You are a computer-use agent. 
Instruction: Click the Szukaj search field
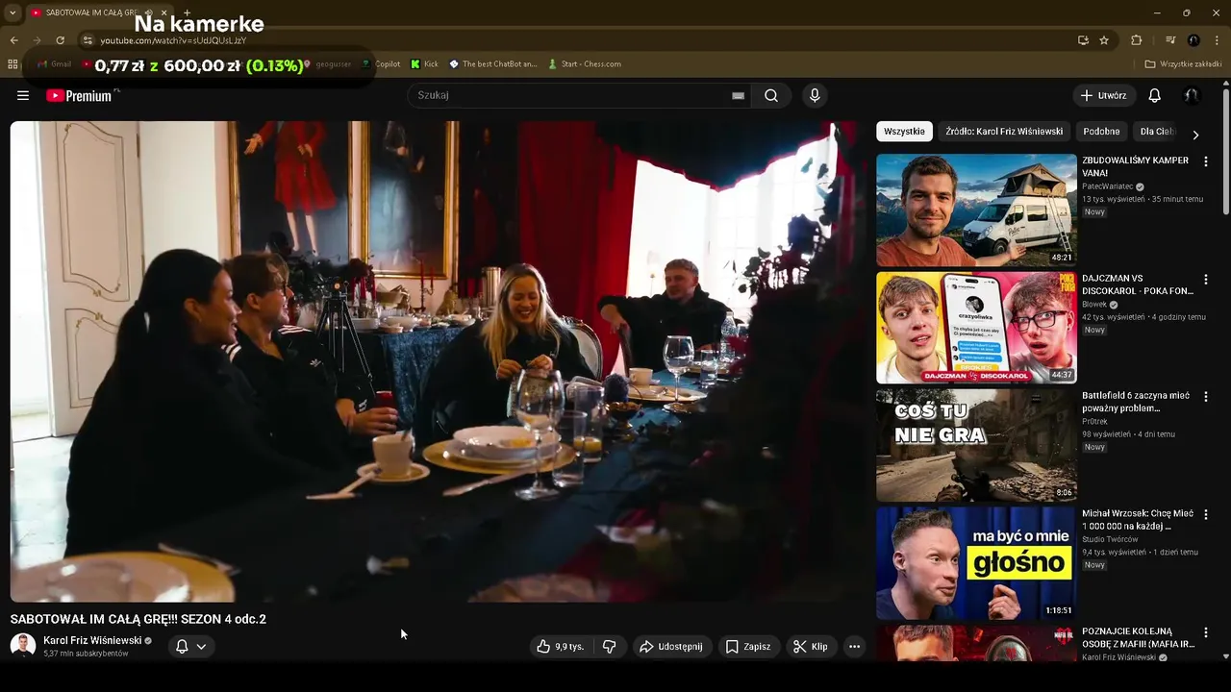pyautogui.click(x=572, y=95)
